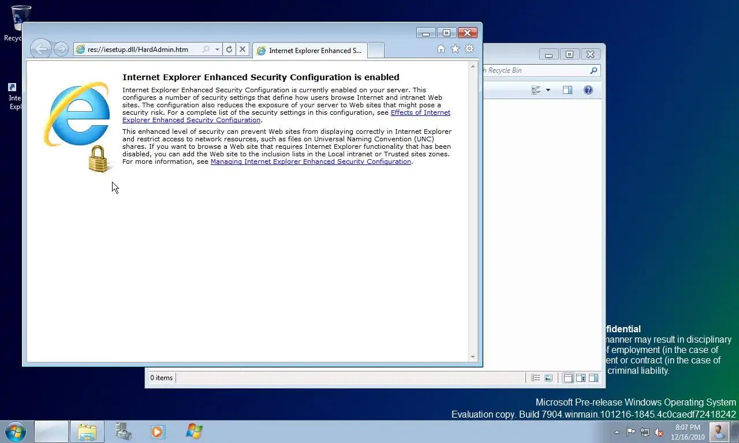Click the Internet Explorer taskbar button
739x443 pixels.
point(51,431)
